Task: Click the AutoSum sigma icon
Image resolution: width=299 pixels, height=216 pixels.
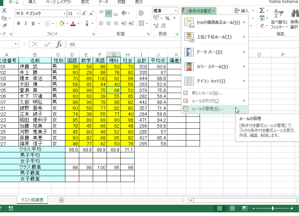Action: 262,11
